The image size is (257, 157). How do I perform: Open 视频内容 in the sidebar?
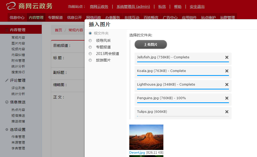[x=18, y=49]
